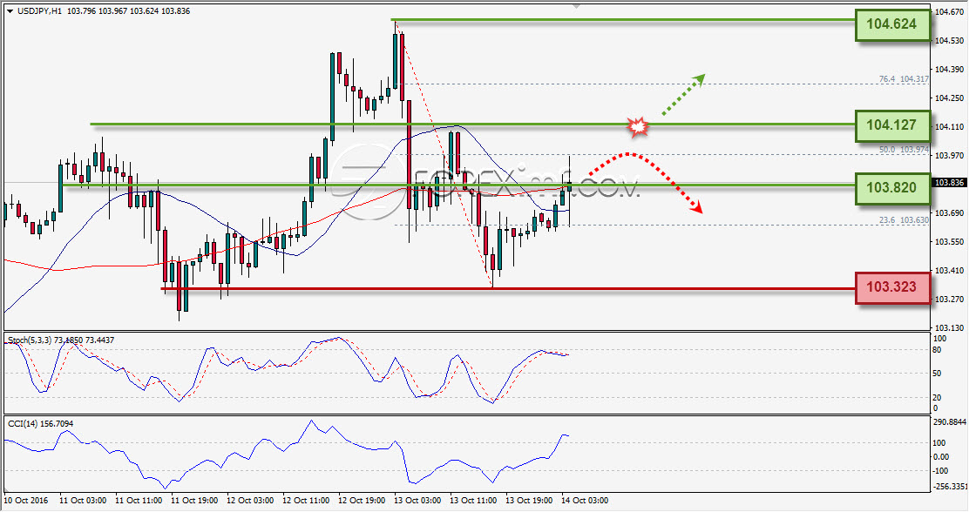The width and height of the screenshot is (969, 512).
Task: Click the Stoch(5,3,3) indicator label
Action: [61, 340]
